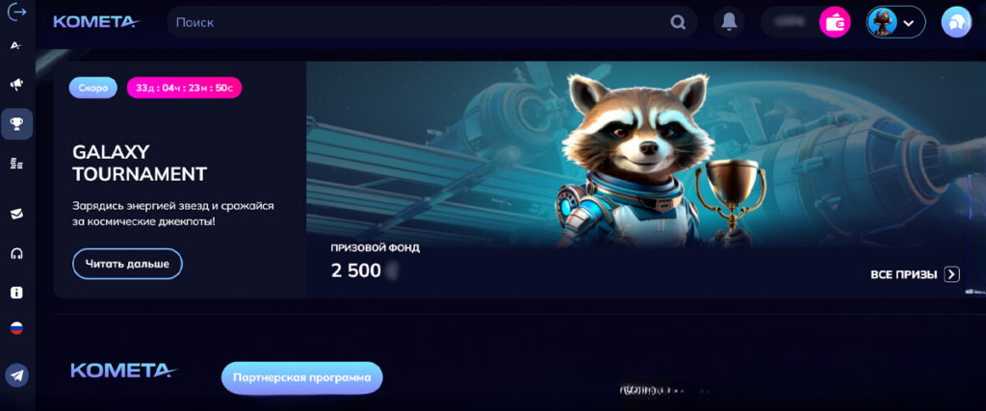Open ВСЕ ПРИЗЫ arrow link
986x411 pixels.
point(915,274)
